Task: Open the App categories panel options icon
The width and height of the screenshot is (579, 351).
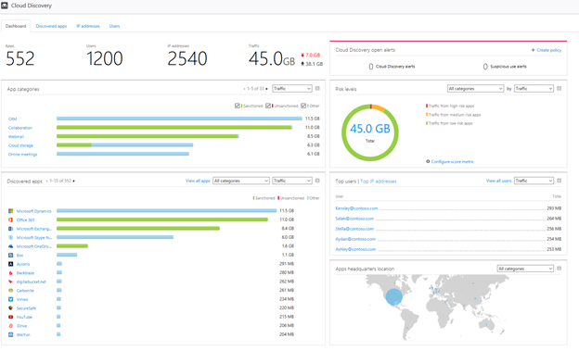Action: (x=317, y=89)
